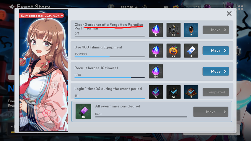Image resolution: width=251 pixels, height=141 pixels.
Task: Tap the claimed camera reward showing 10
Action: [173, 92]
